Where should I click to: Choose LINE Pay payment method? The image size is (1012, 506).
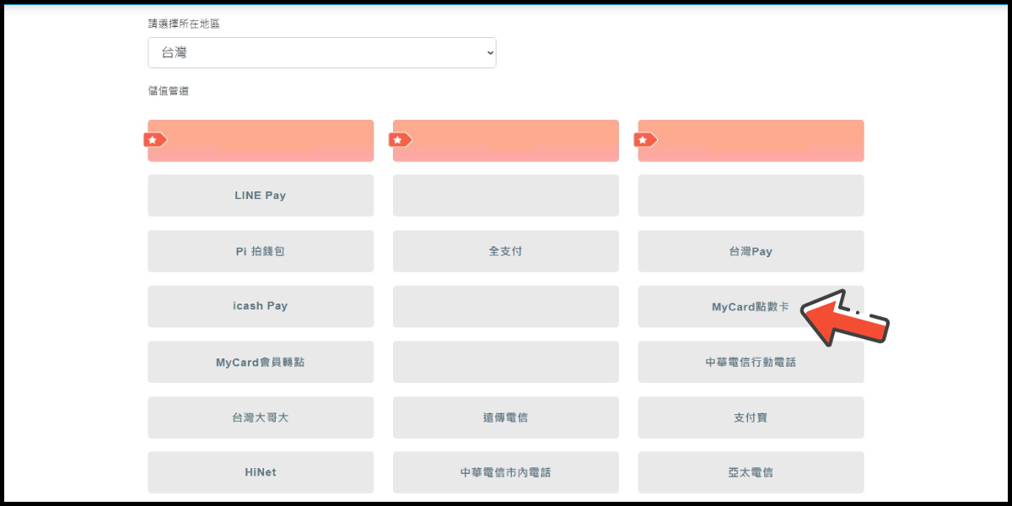pos(261,196)
